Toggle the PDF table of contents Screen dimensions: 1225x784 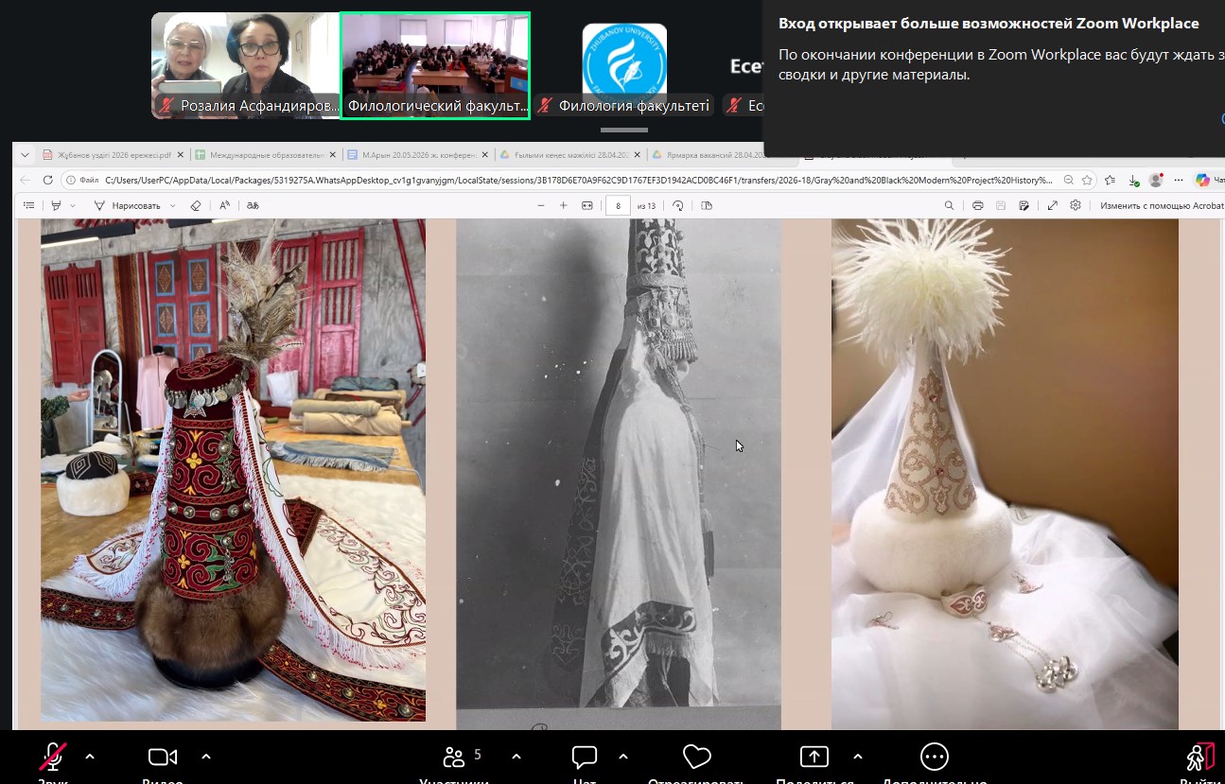coord(28,205)
